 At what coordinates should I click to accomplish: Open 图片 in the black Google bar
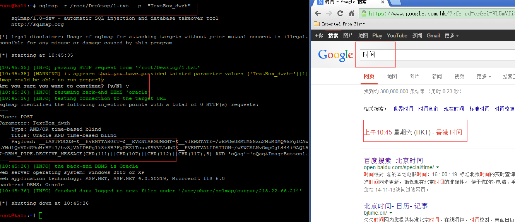coord(348,35)
